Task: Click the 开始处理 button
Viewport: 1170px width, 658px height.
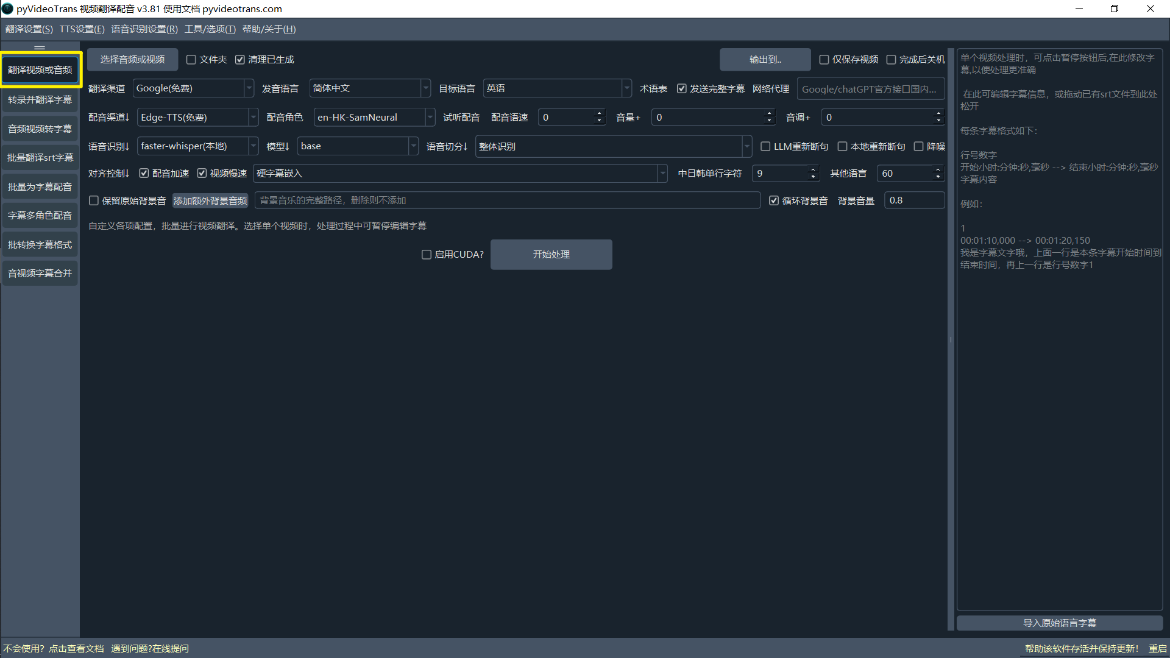Action: (x=551, y=255)
